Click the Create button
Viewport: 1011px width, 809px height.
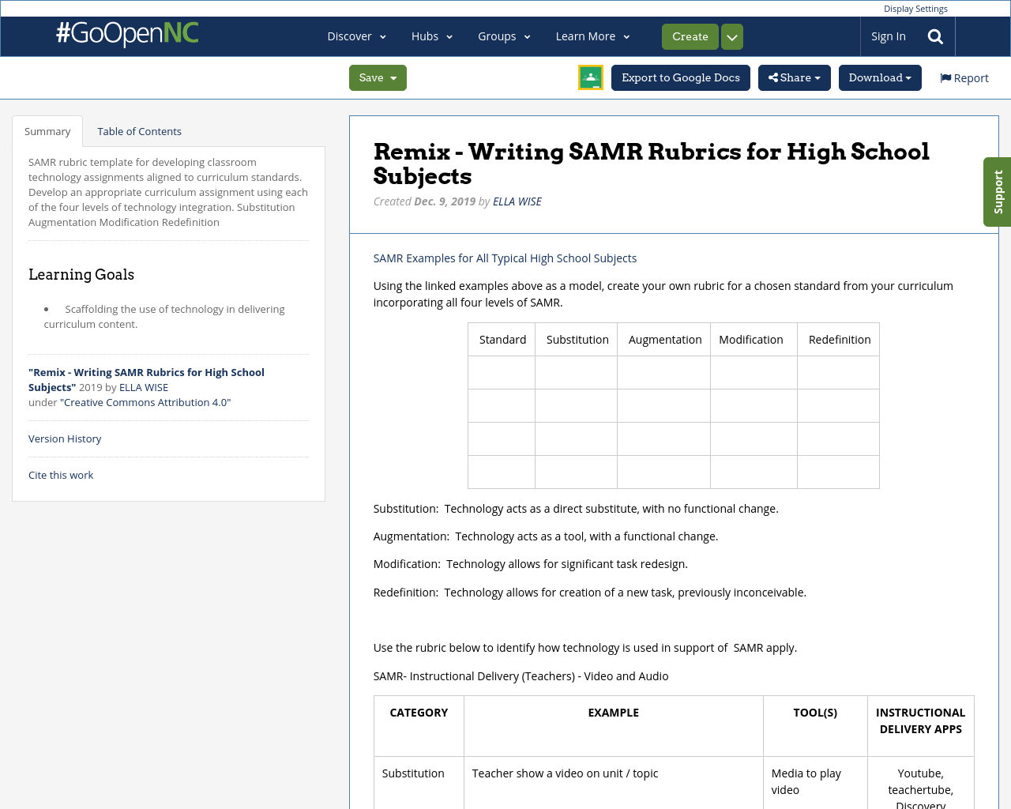coord(690,37)
